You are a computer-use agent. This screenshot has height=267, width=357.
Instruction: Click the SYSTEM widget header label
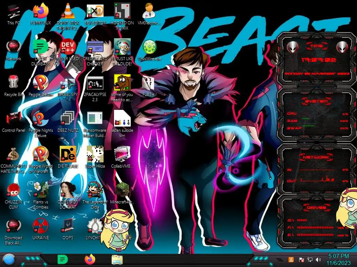317,101
